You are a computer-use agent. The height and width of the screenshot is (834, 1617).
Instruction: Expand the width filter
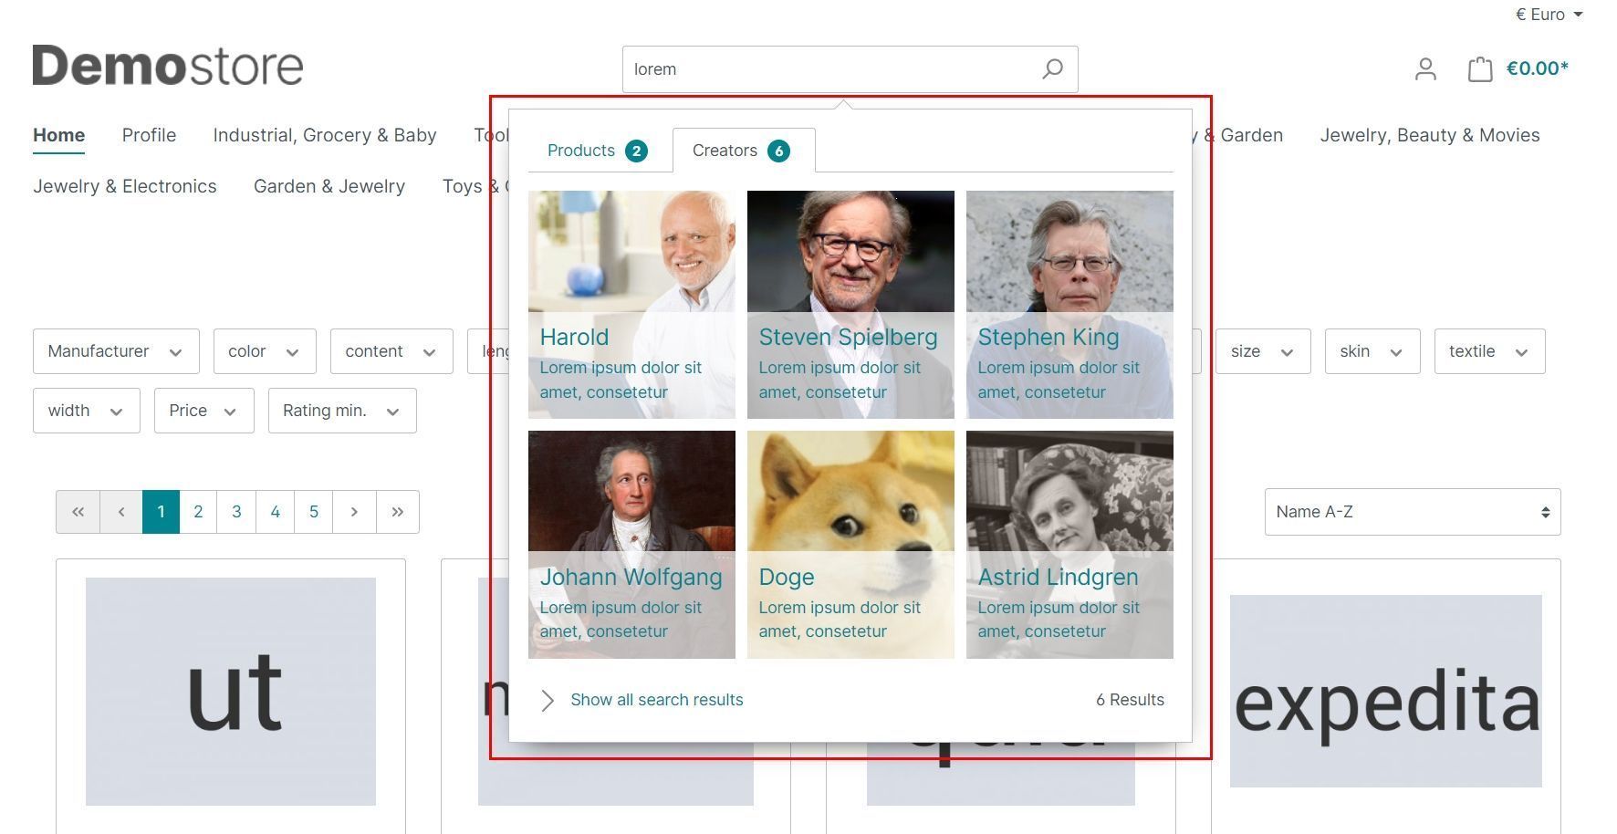tap(87, 411)
